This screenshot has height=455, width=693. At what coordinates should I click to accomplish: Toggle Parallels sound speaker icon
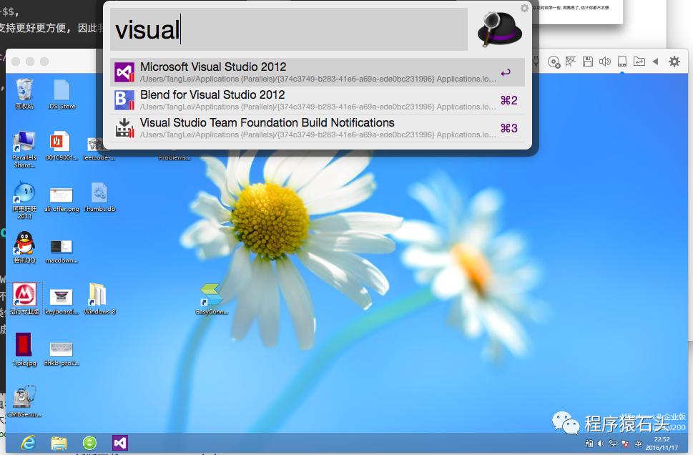(x=605, y=62)
